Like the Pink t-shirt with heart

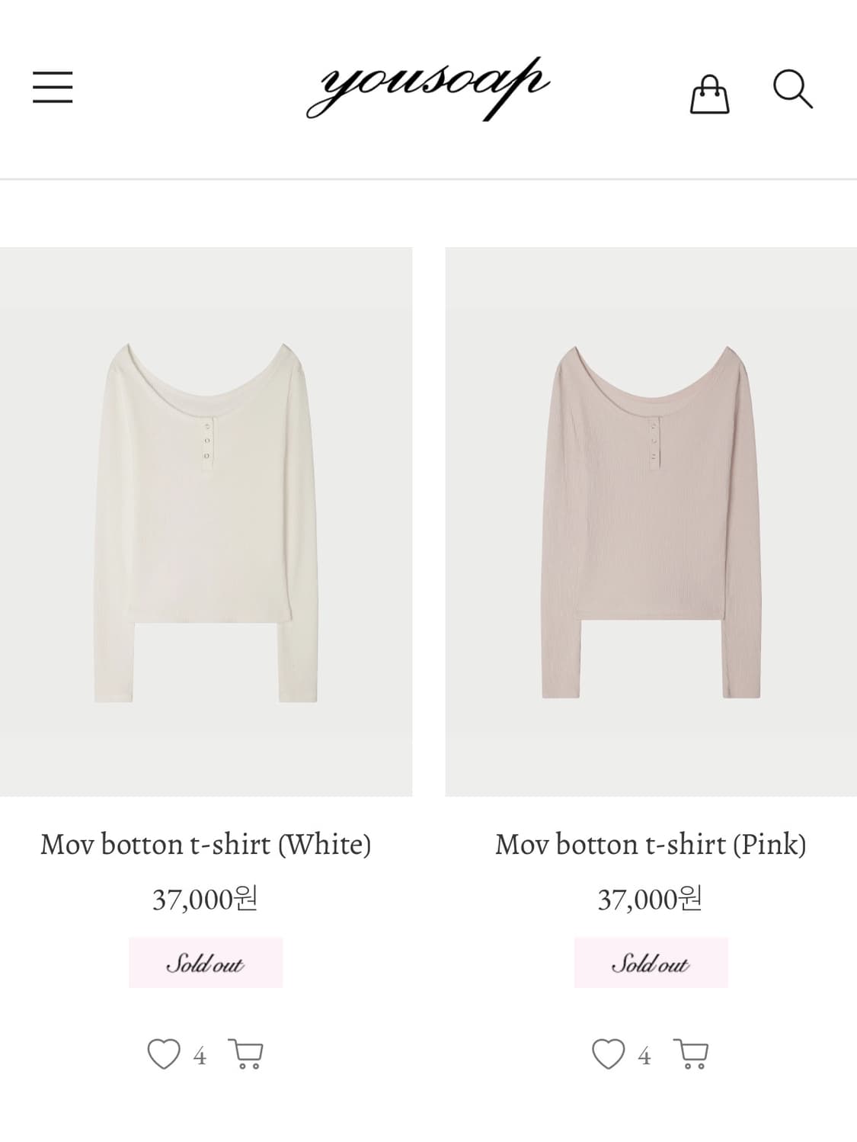pyautogui.click(x=608, y=1054)
